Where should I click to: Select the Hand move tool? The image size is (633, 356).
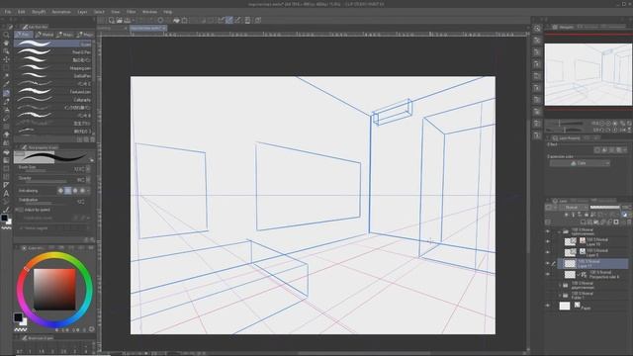(6, 44)
